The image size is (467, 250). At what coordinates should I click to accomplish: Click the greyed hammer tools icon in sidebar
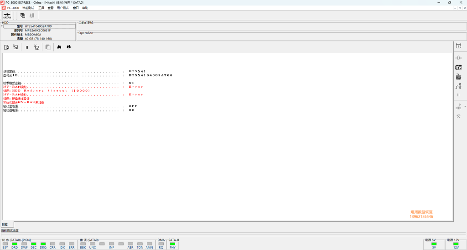click(x=458, y=116)
